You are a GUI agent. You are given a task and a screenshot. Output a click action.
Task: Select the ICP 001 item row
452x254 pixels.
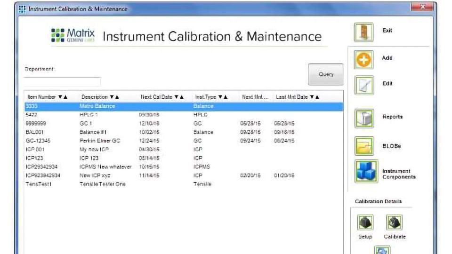[184, 150]
